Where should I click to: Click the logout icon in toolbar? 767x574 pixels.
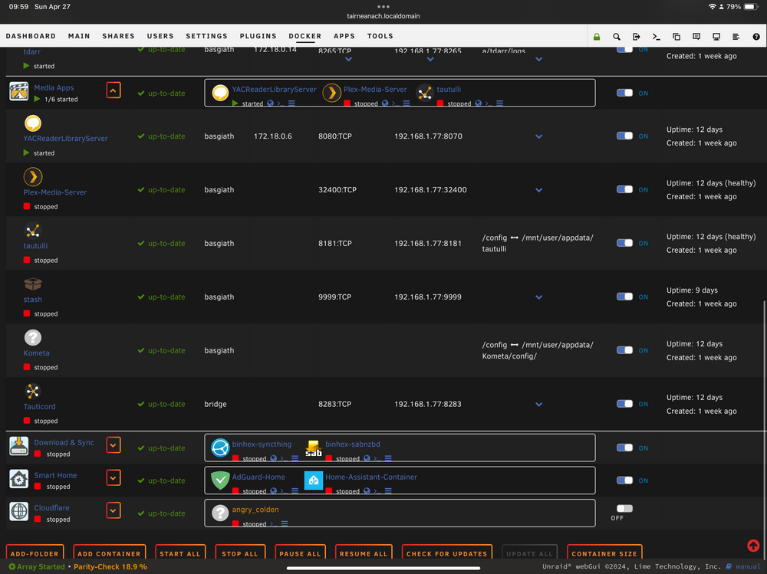[636, 37]
